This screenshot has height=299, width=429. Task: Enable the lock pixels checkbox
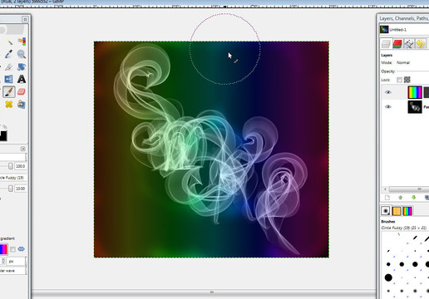(x=399, y=80)
